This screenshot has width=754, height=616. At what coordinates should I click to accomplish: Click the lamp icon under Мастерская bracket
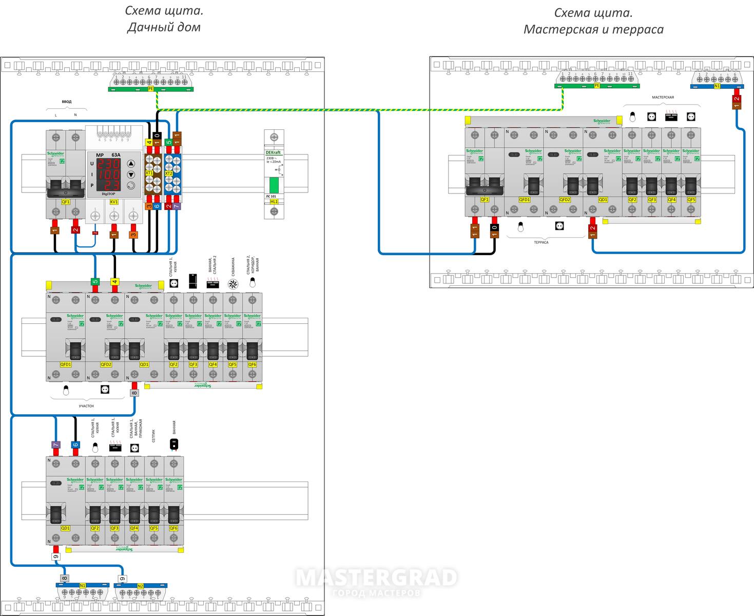pos(632,117)
